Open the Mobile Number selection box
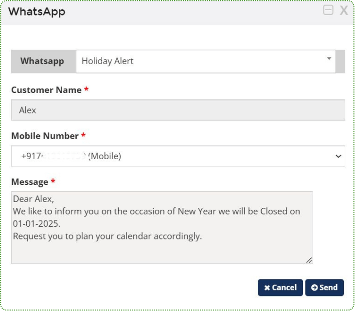Screen dimensions: 355x311 (x=178, y=156)
